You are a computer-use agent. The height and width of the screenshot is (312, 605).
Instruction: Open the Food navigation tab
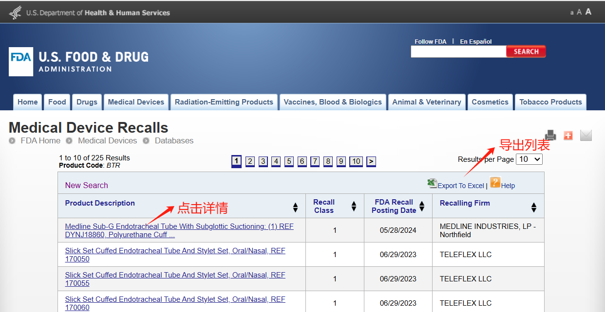[57, 102]
